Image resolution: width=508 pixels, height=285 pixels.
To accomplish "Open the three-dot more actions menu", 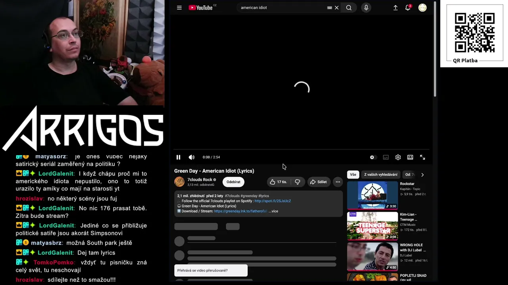I will point(338,182).
